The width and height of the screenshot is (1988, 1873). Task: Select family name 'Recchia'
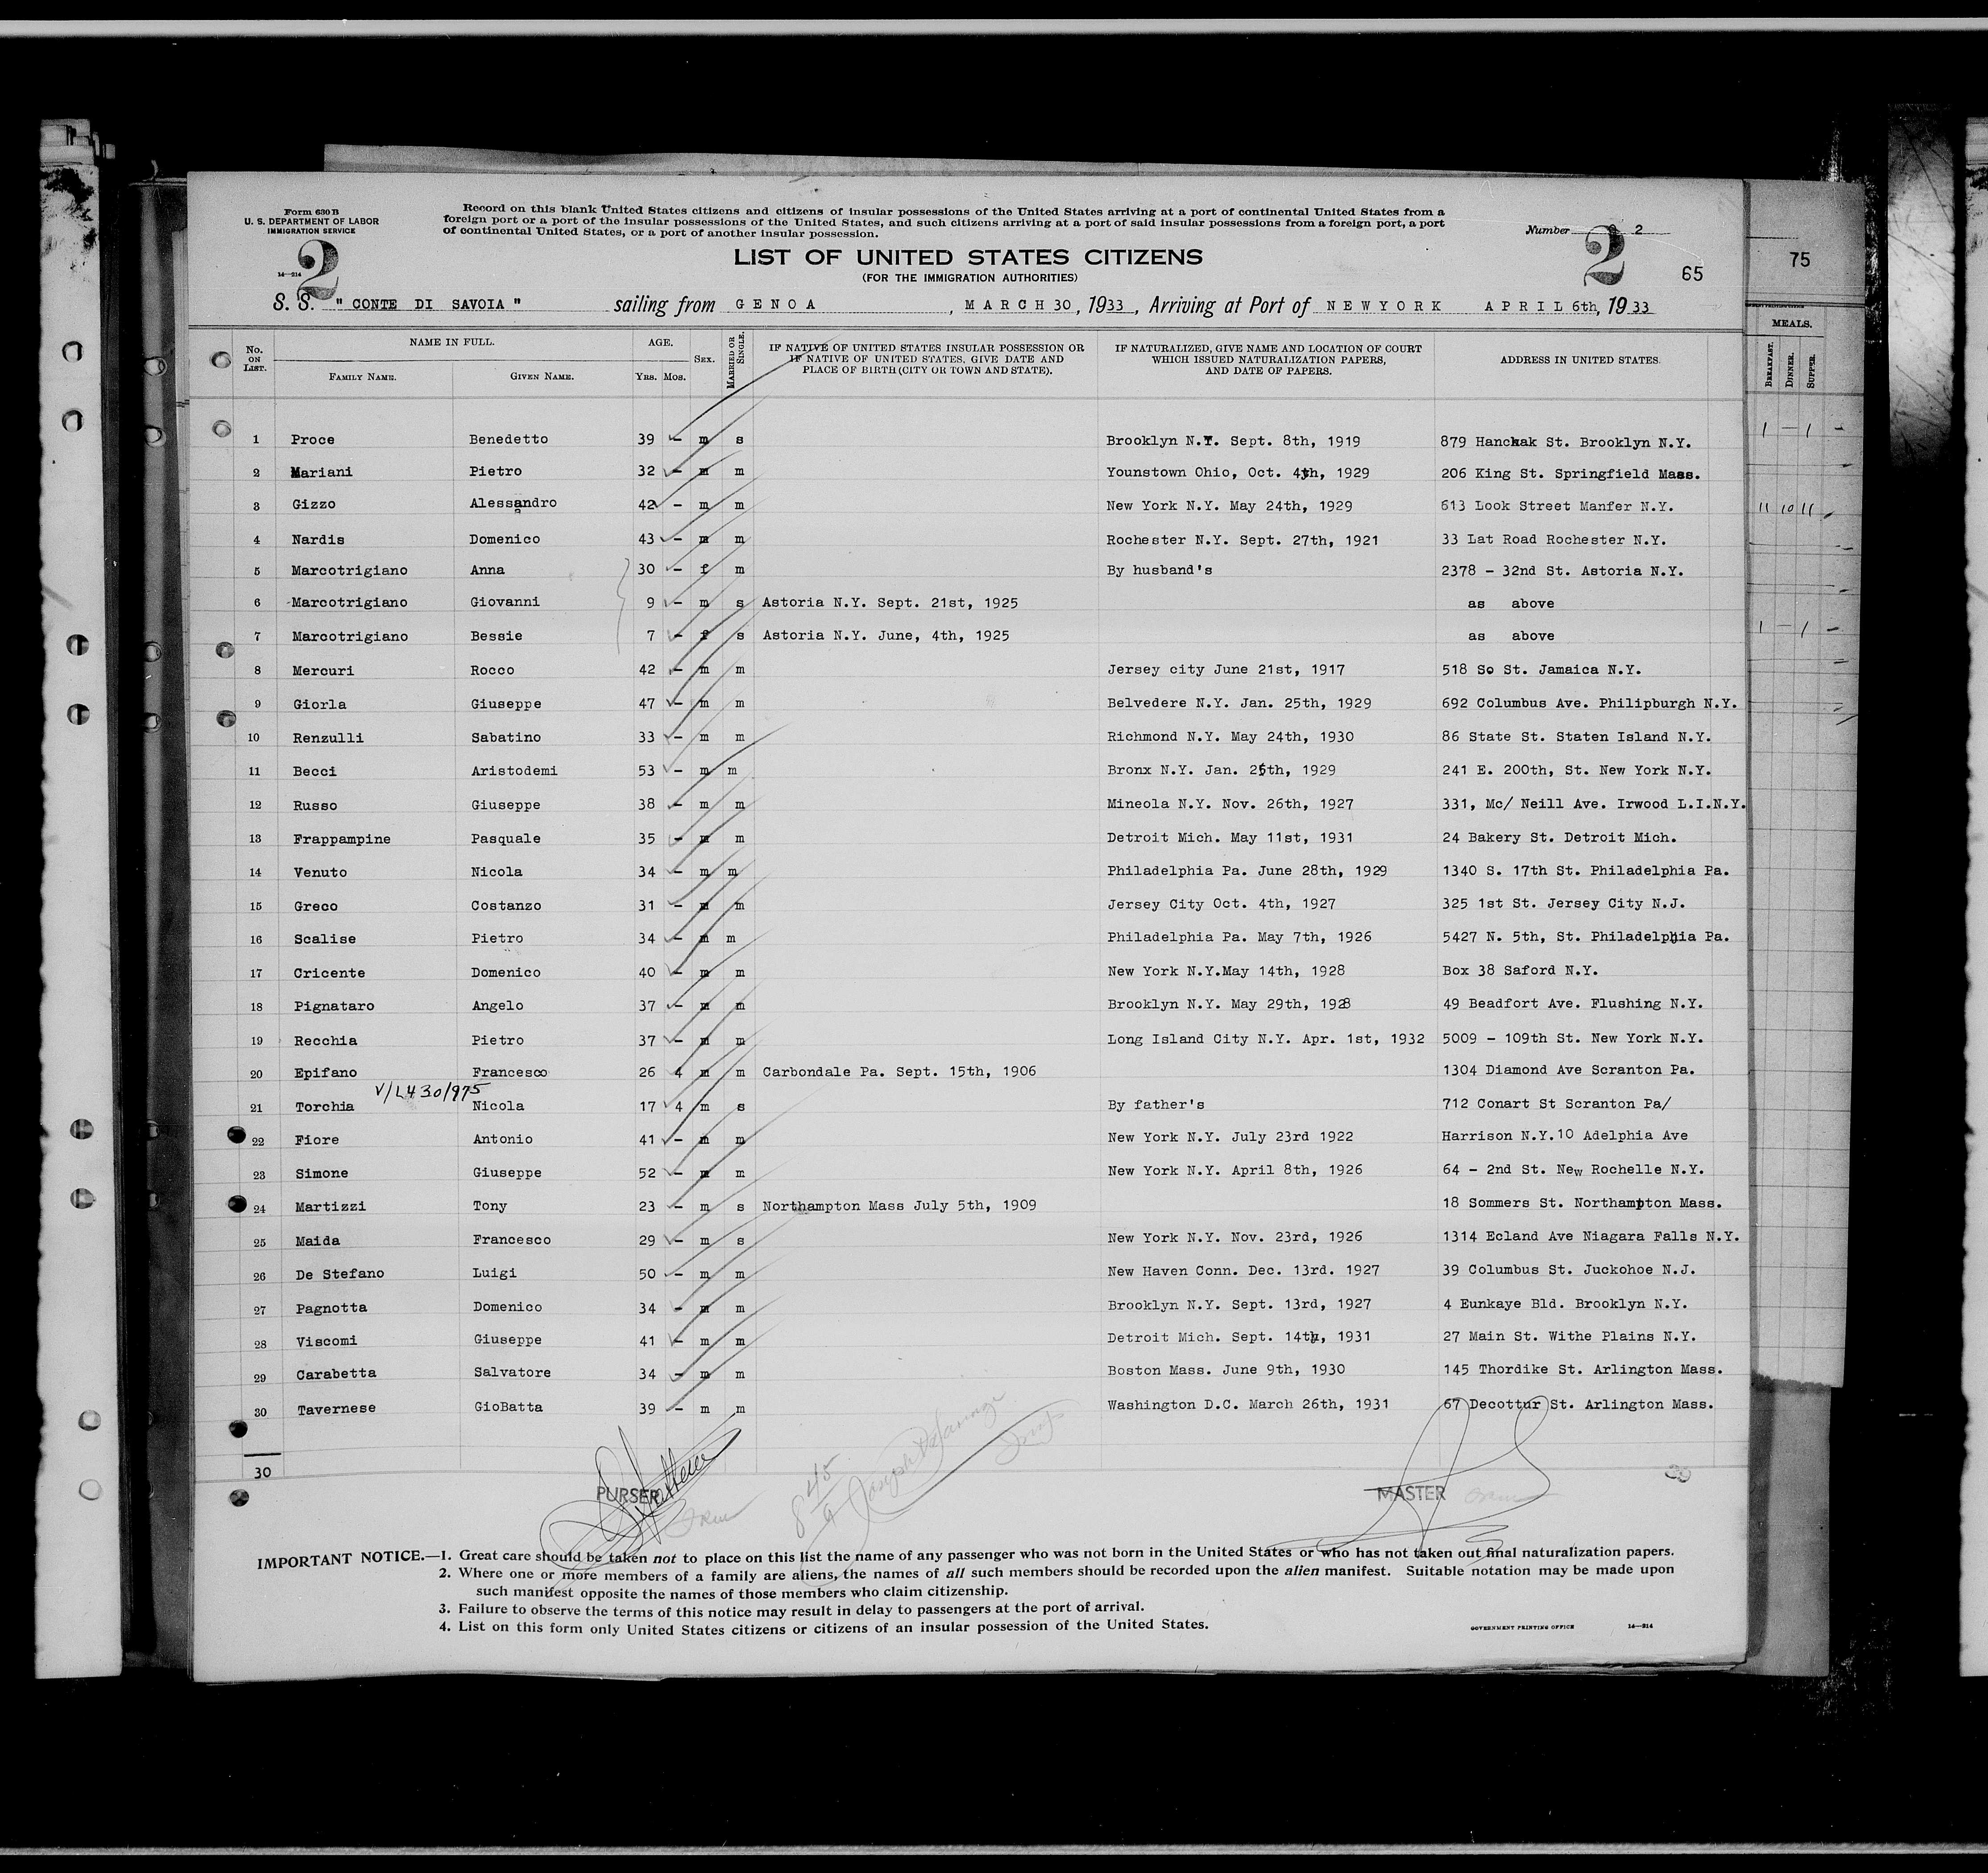point(324,1041)
